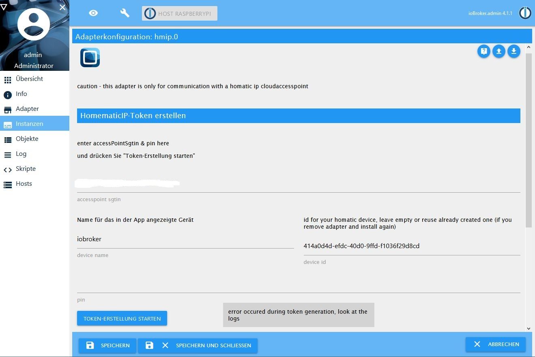Click the HOST RASPBERRYPI button
This screenshot has height=357, width=535.
click(x=180, y=13)
